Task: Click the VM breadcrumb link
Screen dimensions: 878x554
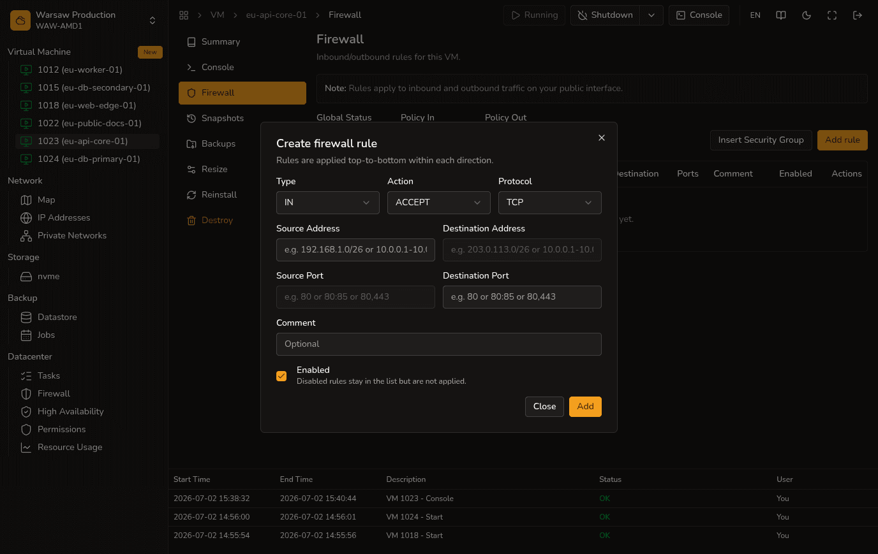Action: (218, 15)
